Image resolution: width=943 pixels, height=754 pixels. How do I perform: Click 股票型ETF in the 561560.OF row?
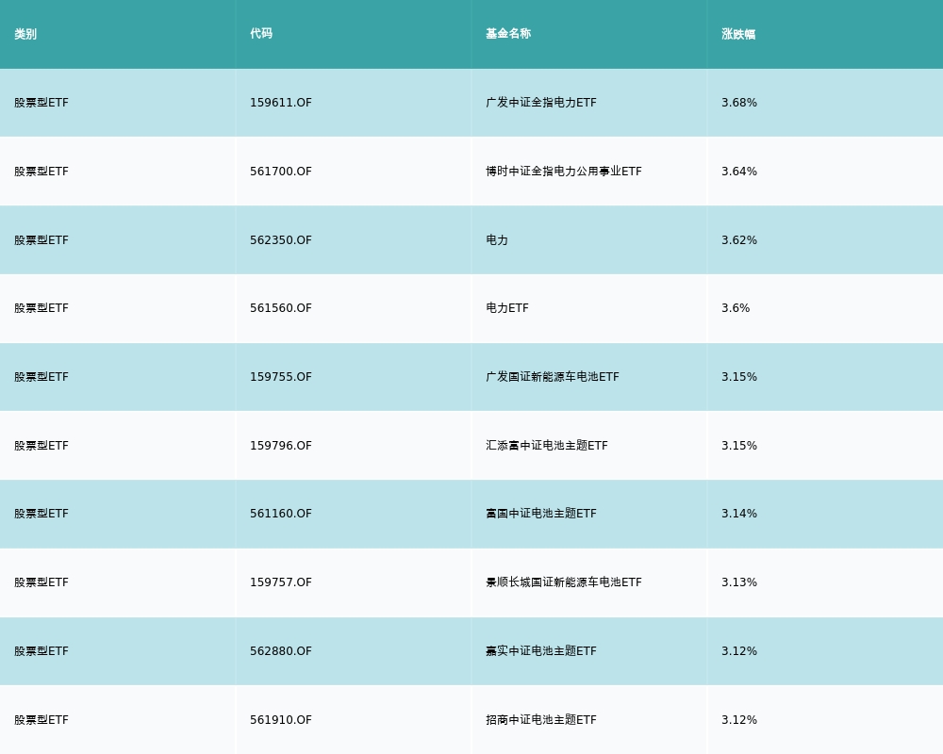click(41, 308)
